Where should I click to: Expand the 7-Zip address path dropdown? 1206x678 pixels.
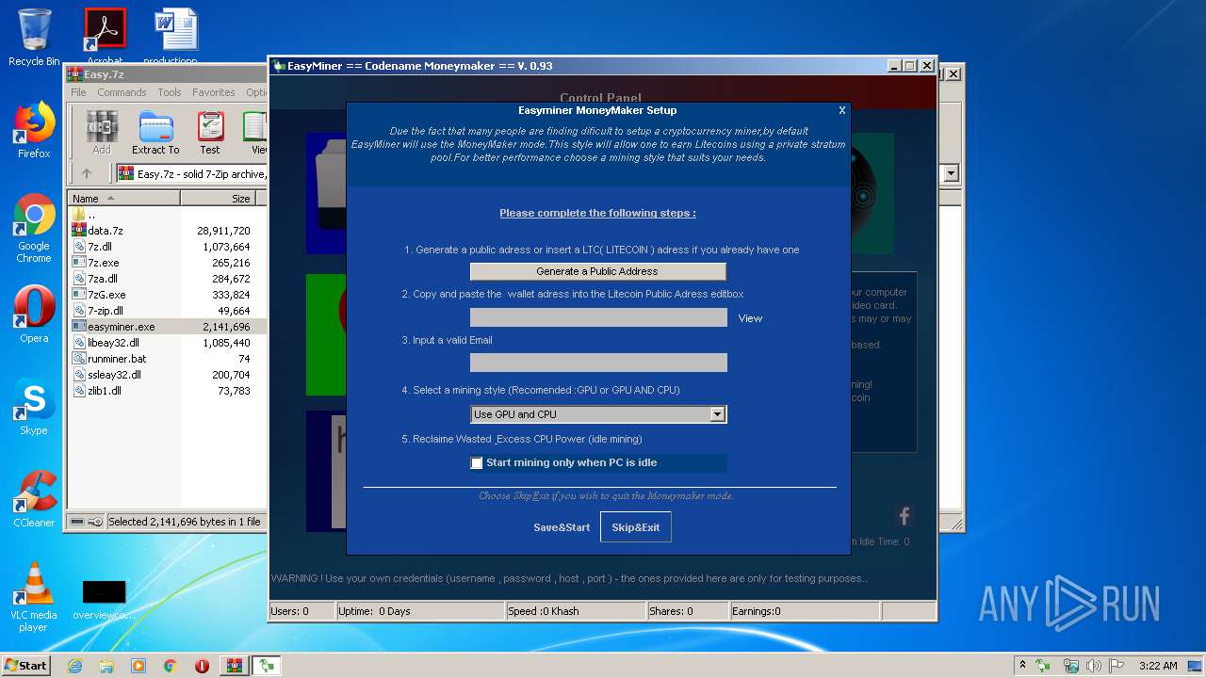pyautogui.click(x=951, y=173)
